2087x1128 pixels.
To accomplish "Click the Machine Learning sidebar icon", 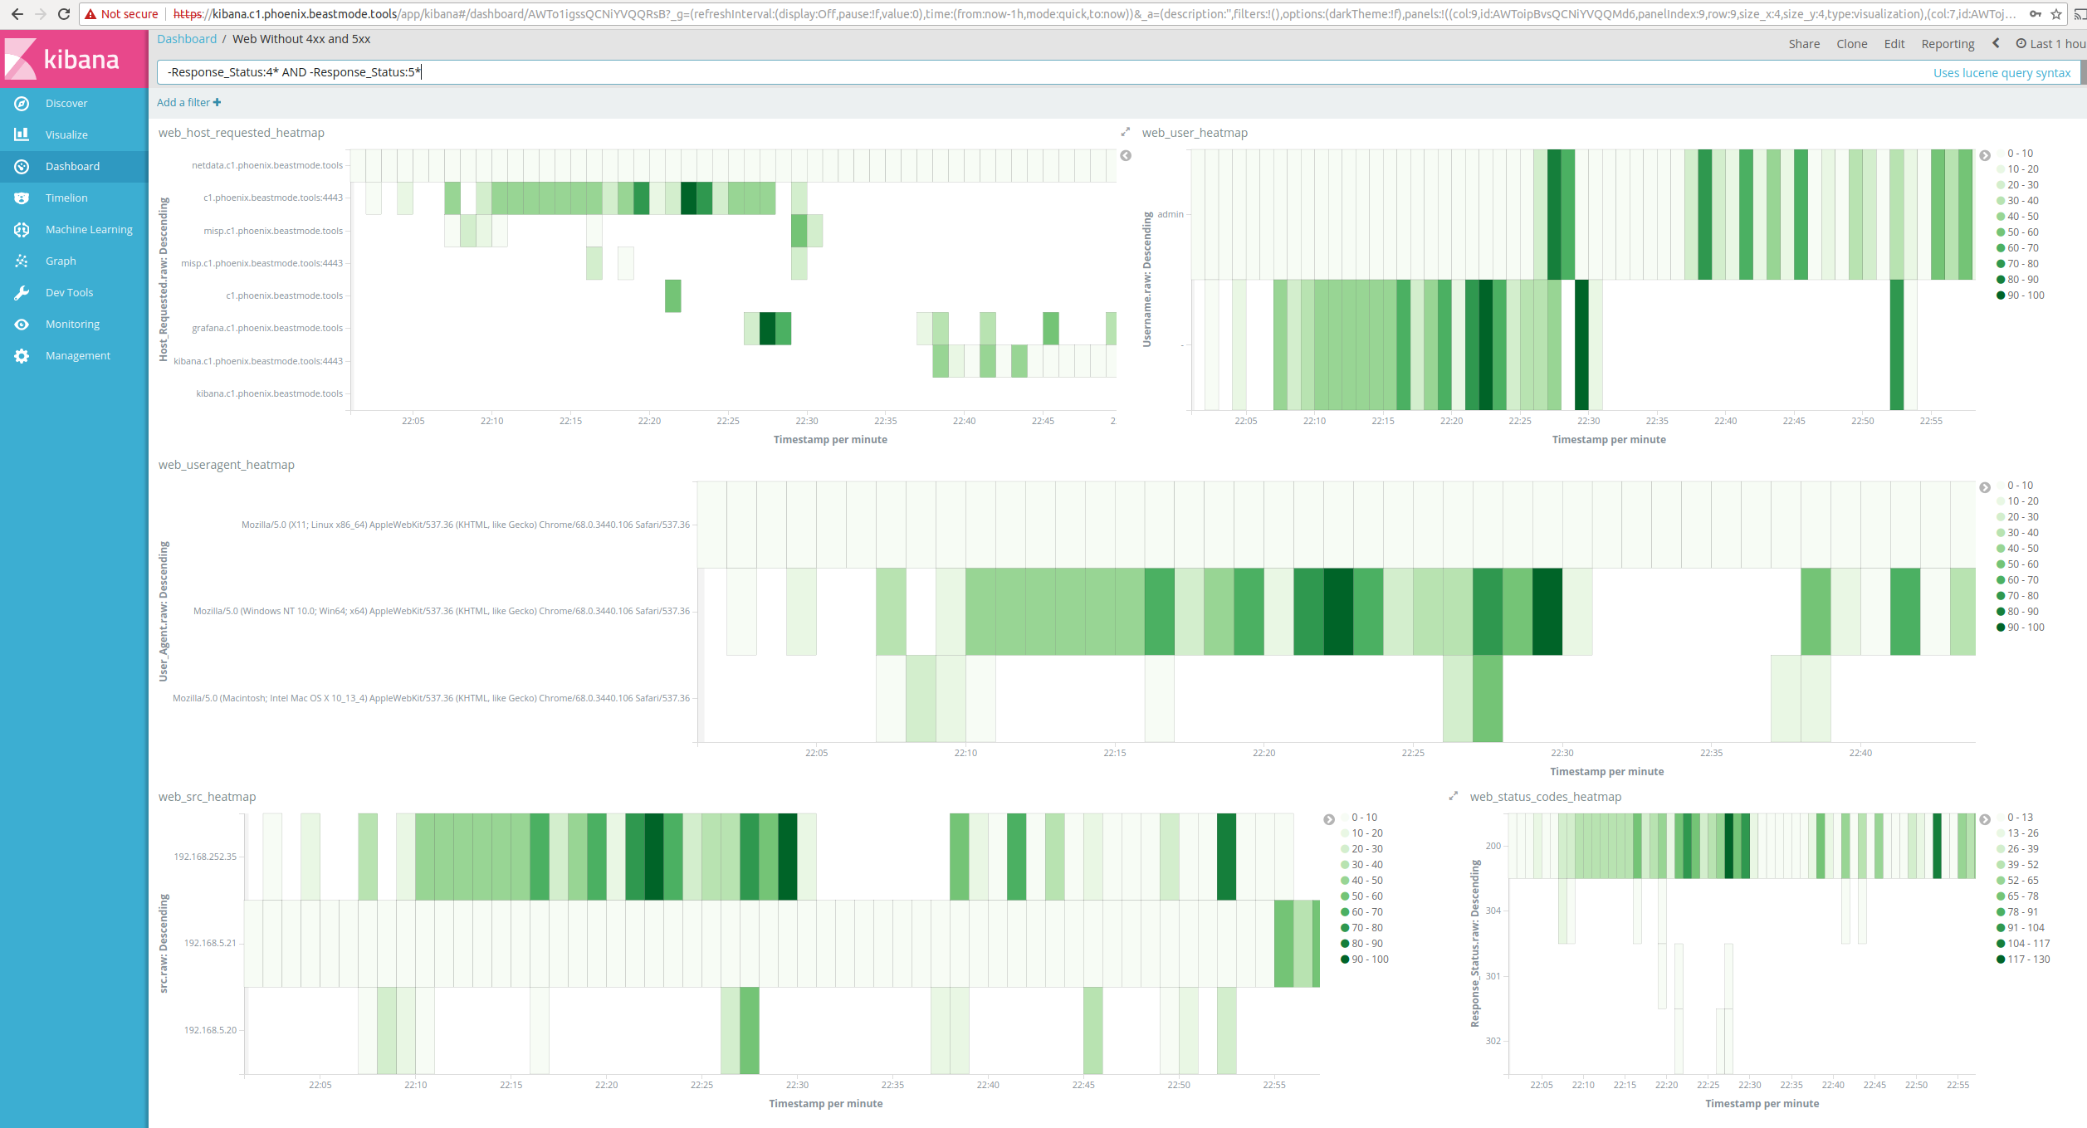I will click(x=22, y=229).
